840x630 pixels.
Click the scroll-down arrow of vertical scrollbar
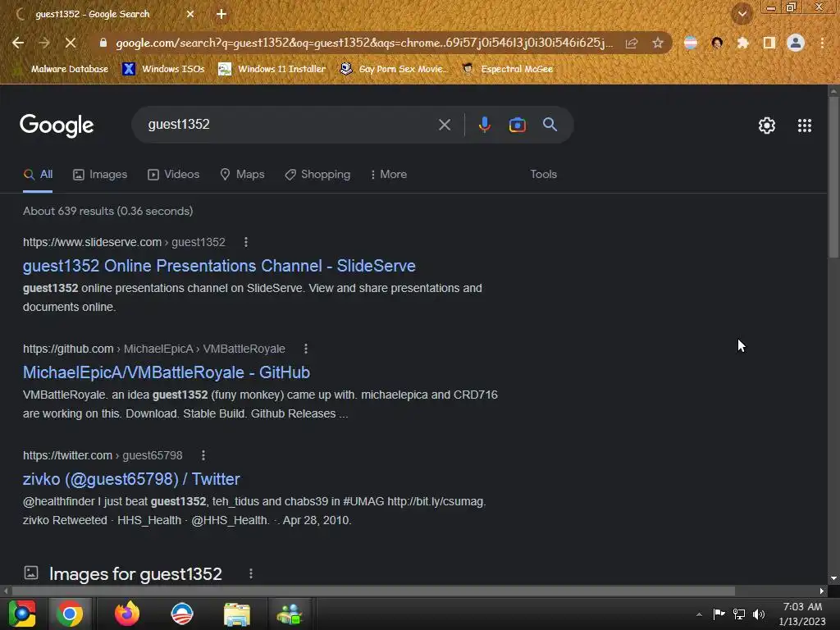point(833,578)
